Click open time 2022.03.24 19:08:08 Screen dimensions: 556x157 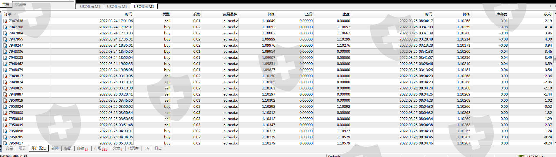pos(116,70)
